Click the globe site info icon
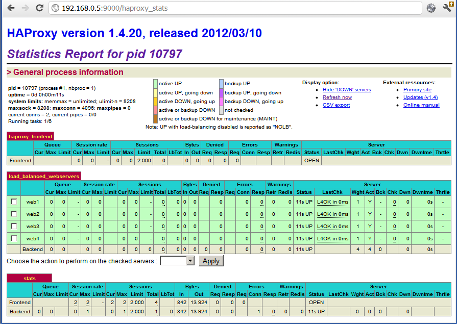This screenshot has width=457, height=324. point(55,8)
